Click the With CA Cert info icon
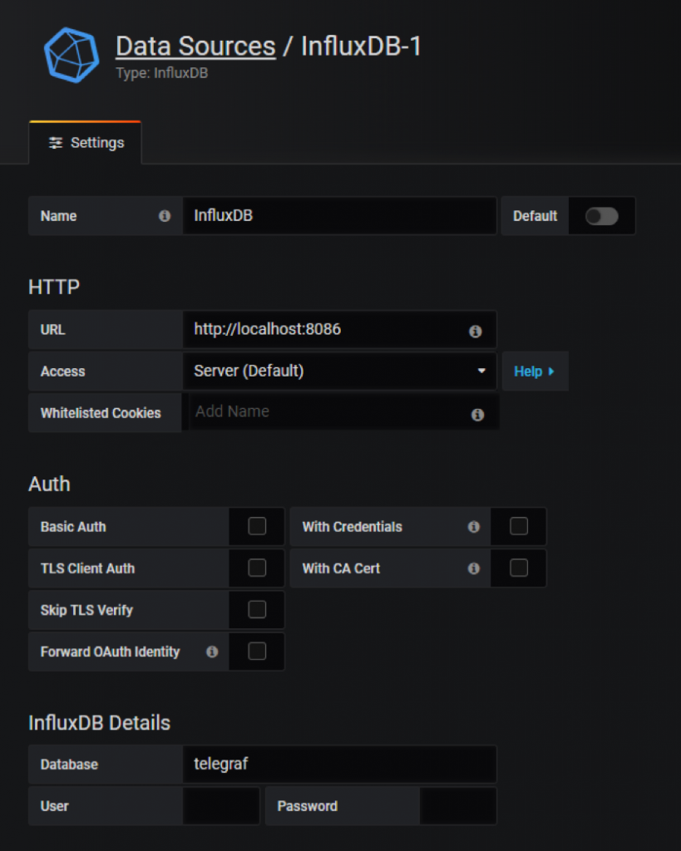The height and width of the screenshot is (851, 681). click(x=474, y=568)
